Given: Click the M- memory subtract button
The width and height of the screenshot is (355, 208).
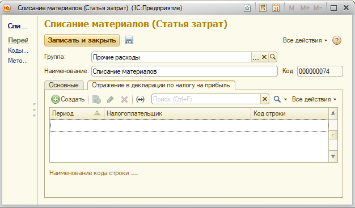Looking at the screenshot, I should point(318,8).
